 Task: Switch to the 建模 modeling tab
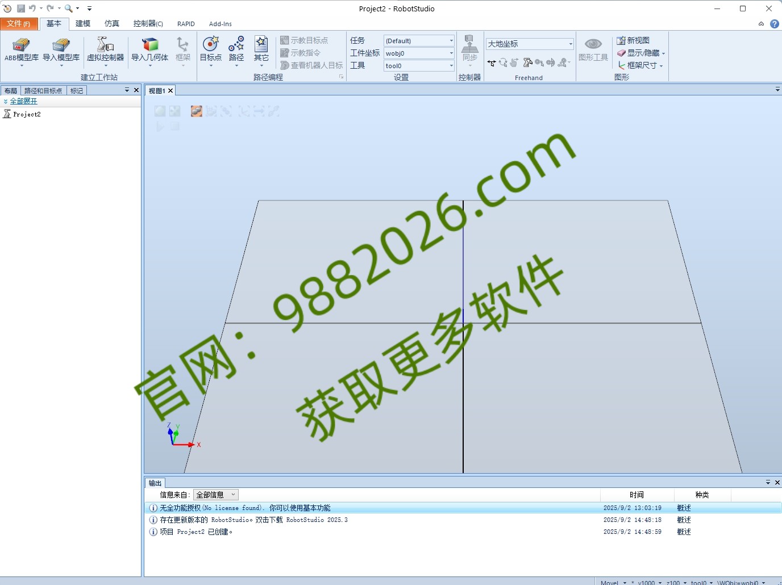click(x=83, y=24)
